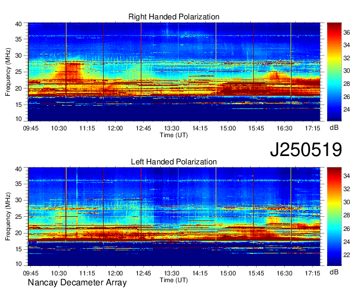The image size is (356, 289).
Task: Click "10:30" tick on Left Handed time axis
Action: point(59,273)
